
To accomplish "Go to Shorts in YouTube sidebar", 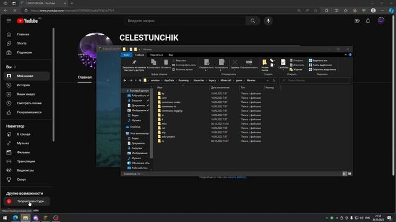I will (x=27, y=43).
